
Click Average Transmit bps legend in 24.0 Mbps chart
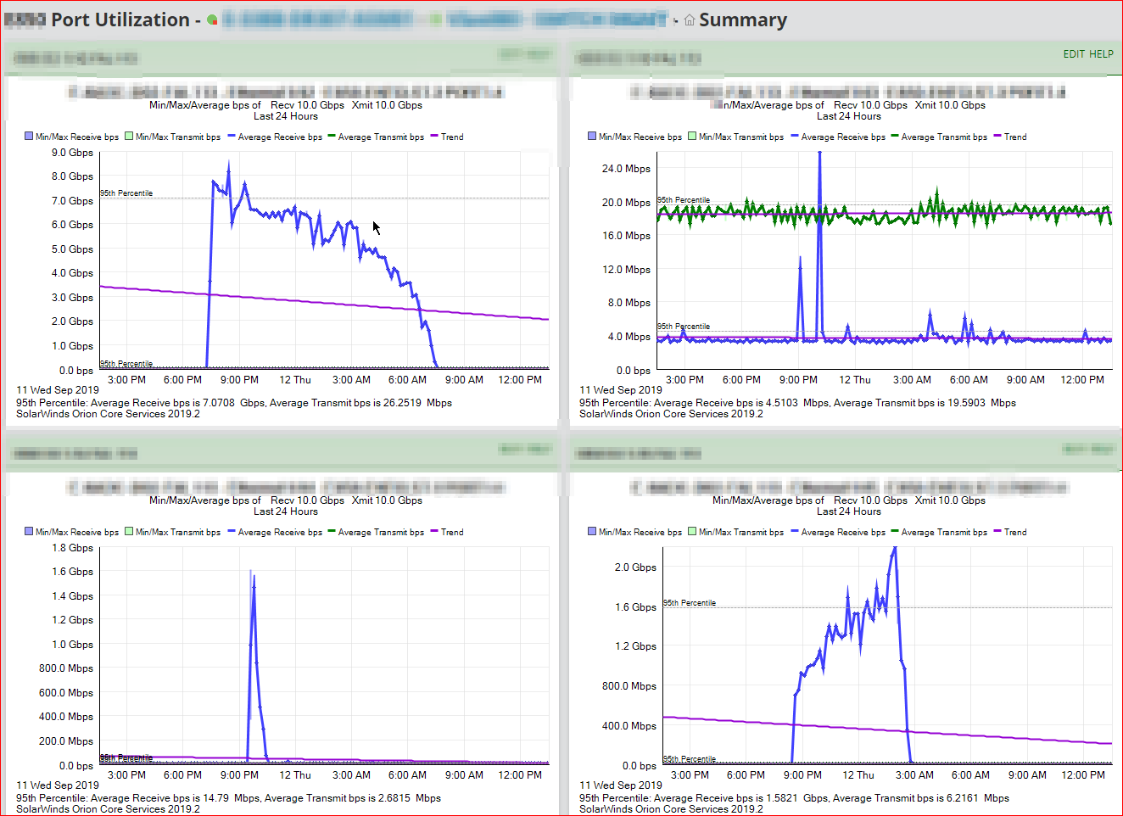(939, 137)
